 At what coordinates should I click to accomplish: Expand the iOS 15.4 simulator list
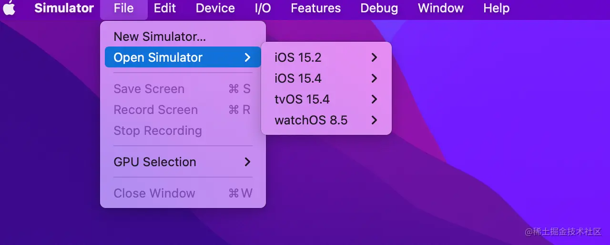coord(326,78)
